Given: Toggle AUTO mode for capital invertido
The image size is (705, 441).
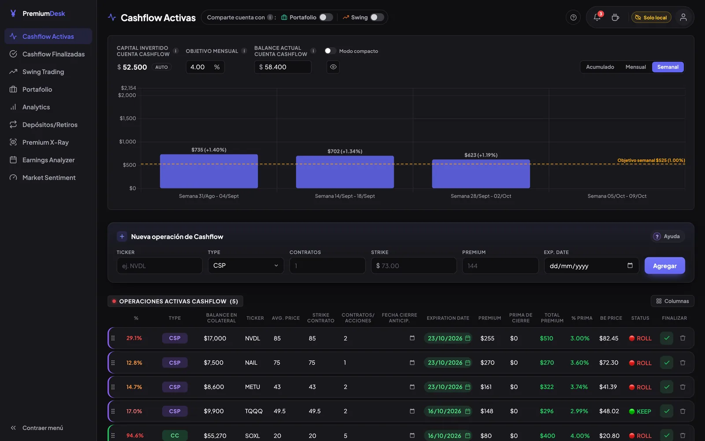Looking at the screenshot, I should (x=161, y=67).
